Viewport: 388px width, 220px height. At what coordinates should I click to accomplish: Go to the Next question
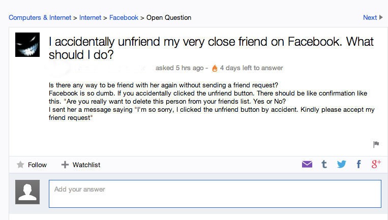click(372, 17)
